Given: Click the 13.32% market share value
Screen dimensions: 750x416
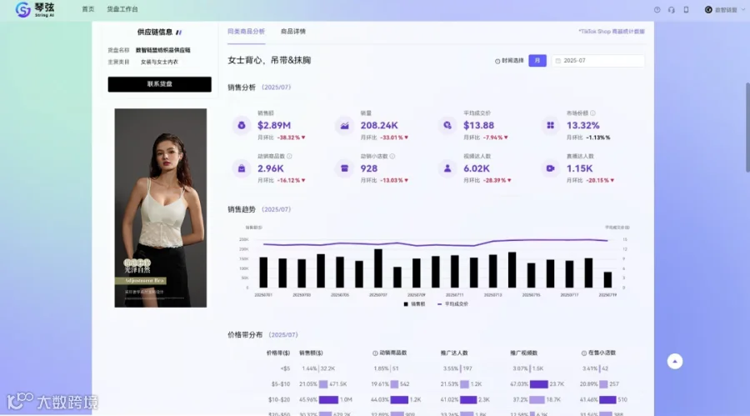Looking at the screenshot, I should (x=583, y=125).
